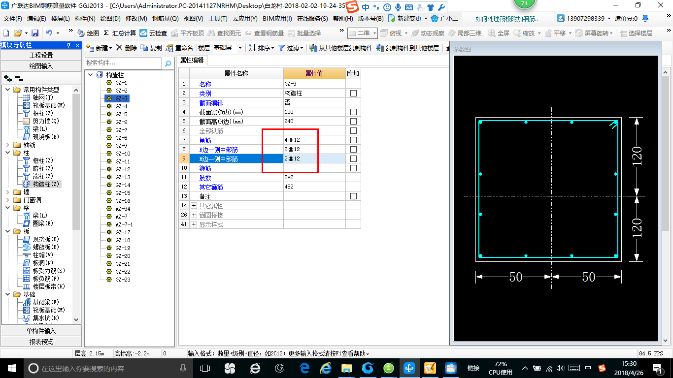The image size is (673, 378).
Task: Run 汇总计算 summary calculation
Action: pyautogui.click(x=120, y=33)
